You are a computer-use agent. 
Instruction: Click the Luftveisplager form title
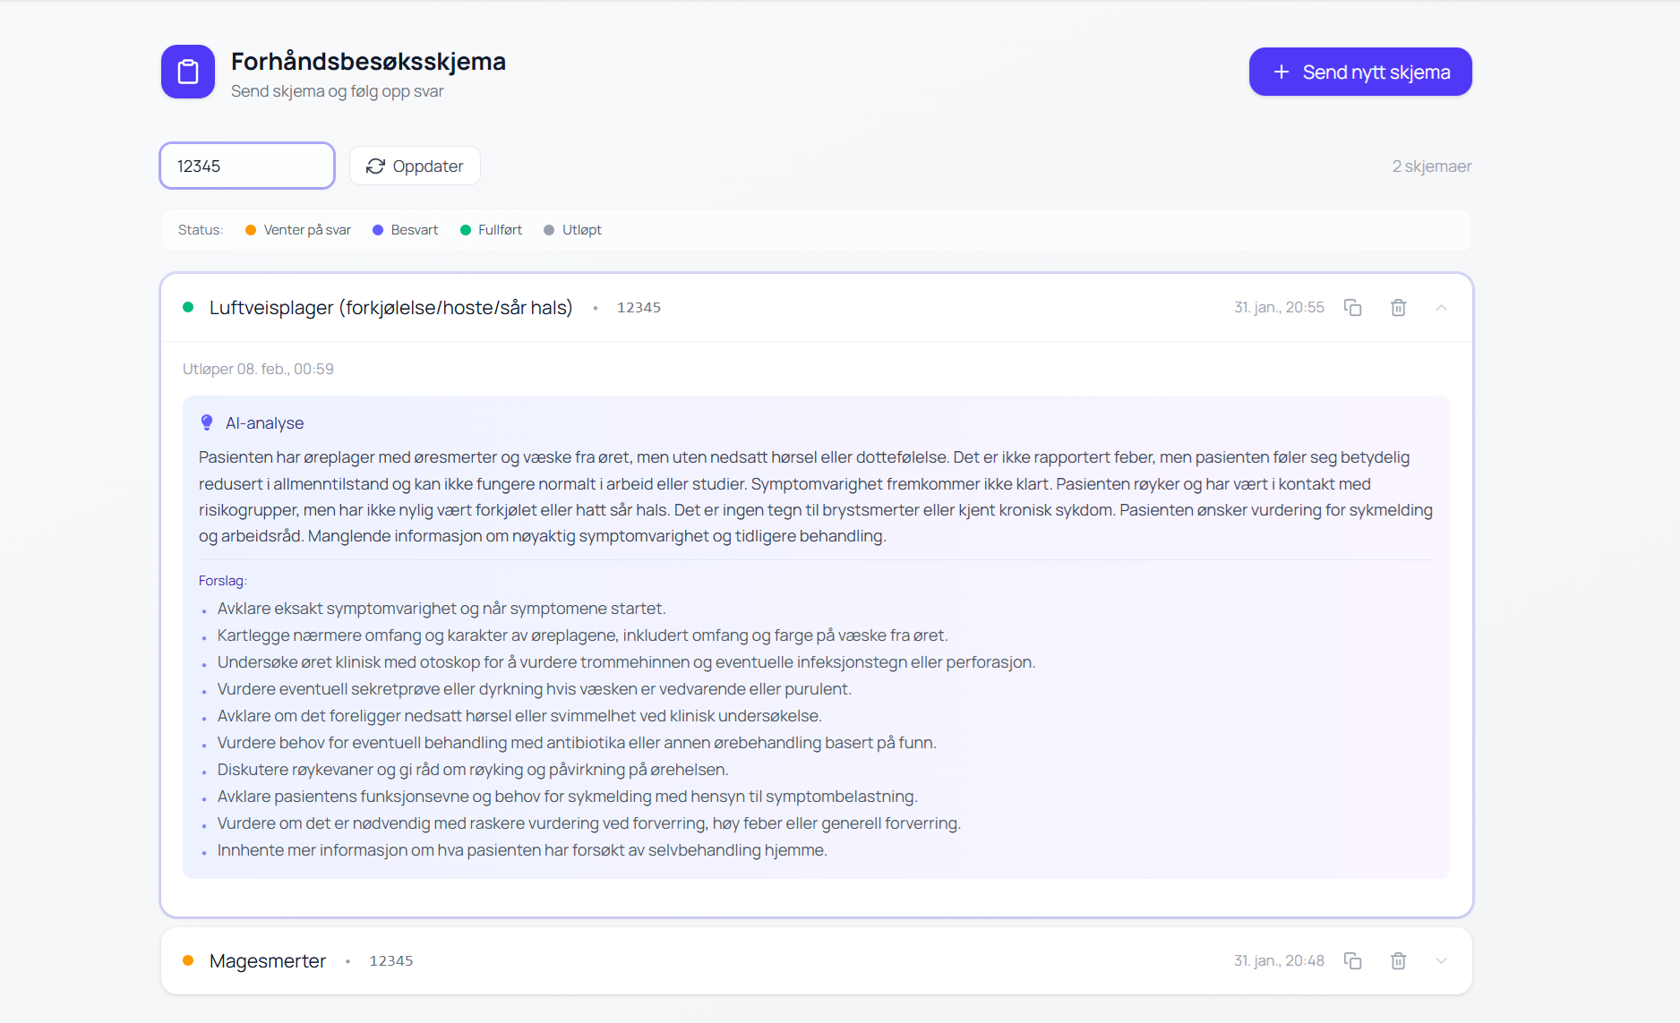390,308
